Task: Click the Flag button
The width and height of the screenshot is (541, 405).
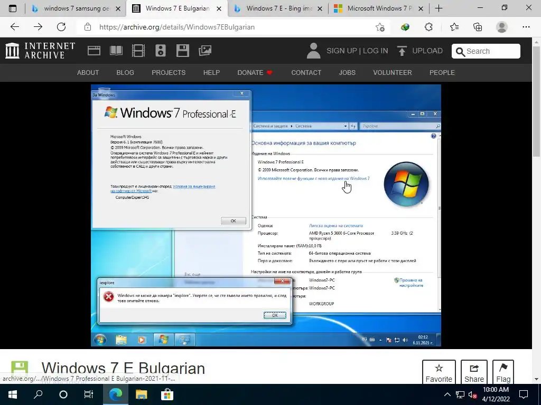Action: pyautogui.click(x=503, y=372)
